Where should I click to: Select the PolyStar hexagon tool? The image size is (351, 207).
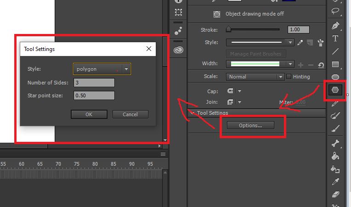(x=335, y=90)
